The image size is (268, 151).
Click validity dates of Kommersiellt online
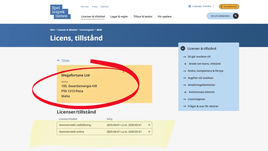(124, 132)
